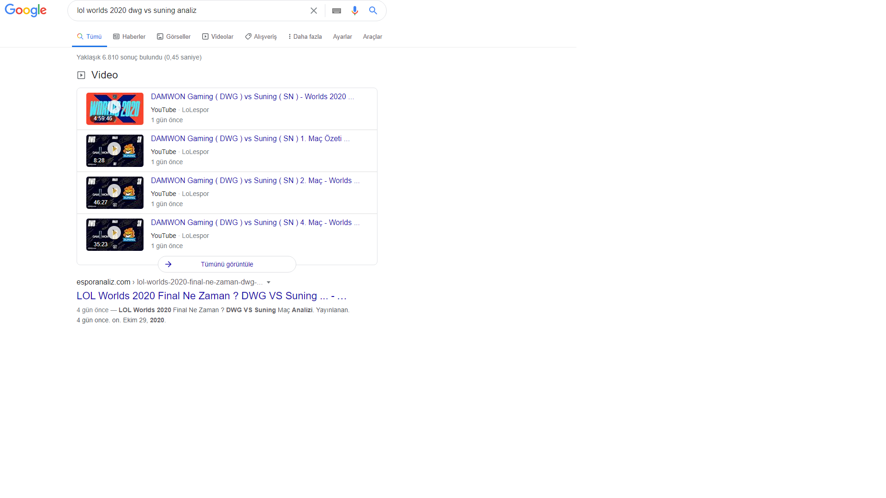Click the magnifying glass search icon
Image resolution: width=886 pixels, height=498 pixels.
373,11
